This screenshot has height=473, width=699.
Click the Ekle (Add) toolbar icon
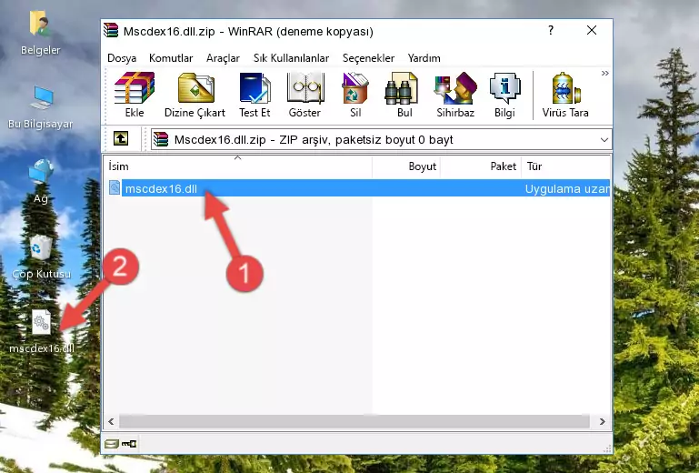click(135, 95)
